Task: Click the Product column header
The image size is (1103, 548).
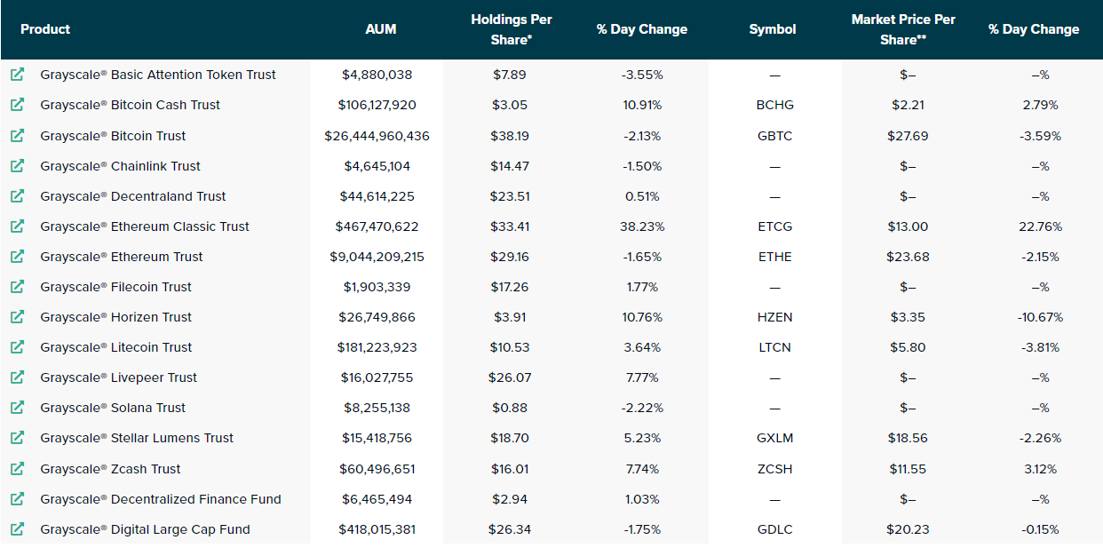Action: [x=45, y=28]
